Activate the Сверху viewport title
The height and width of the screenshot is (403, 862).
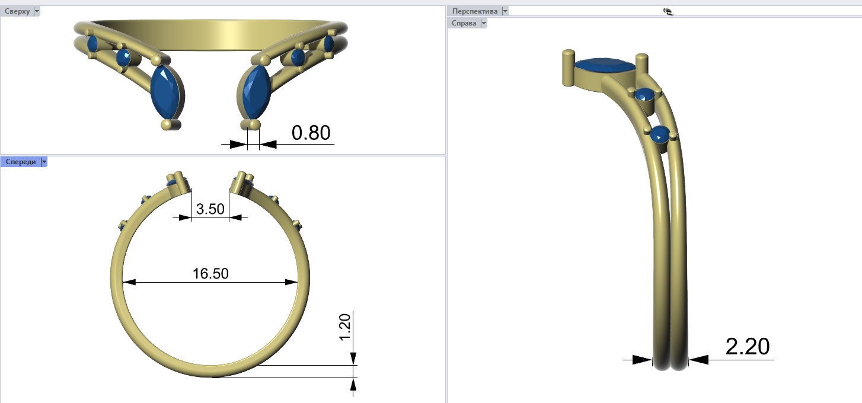[17, 11]
